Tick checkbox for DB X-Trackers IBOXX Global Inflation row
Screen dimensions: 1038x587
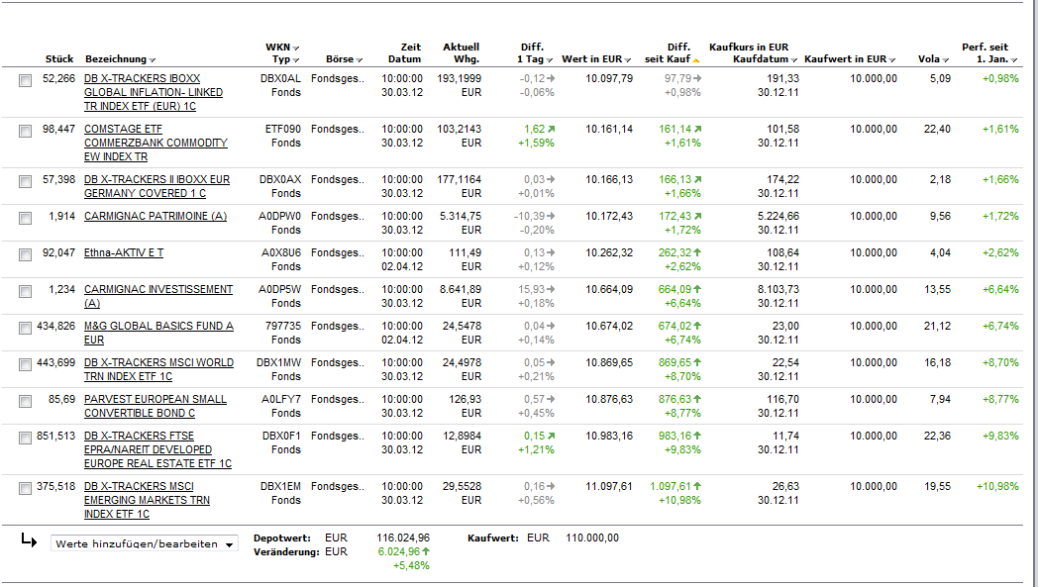click(x=25, y=81)
